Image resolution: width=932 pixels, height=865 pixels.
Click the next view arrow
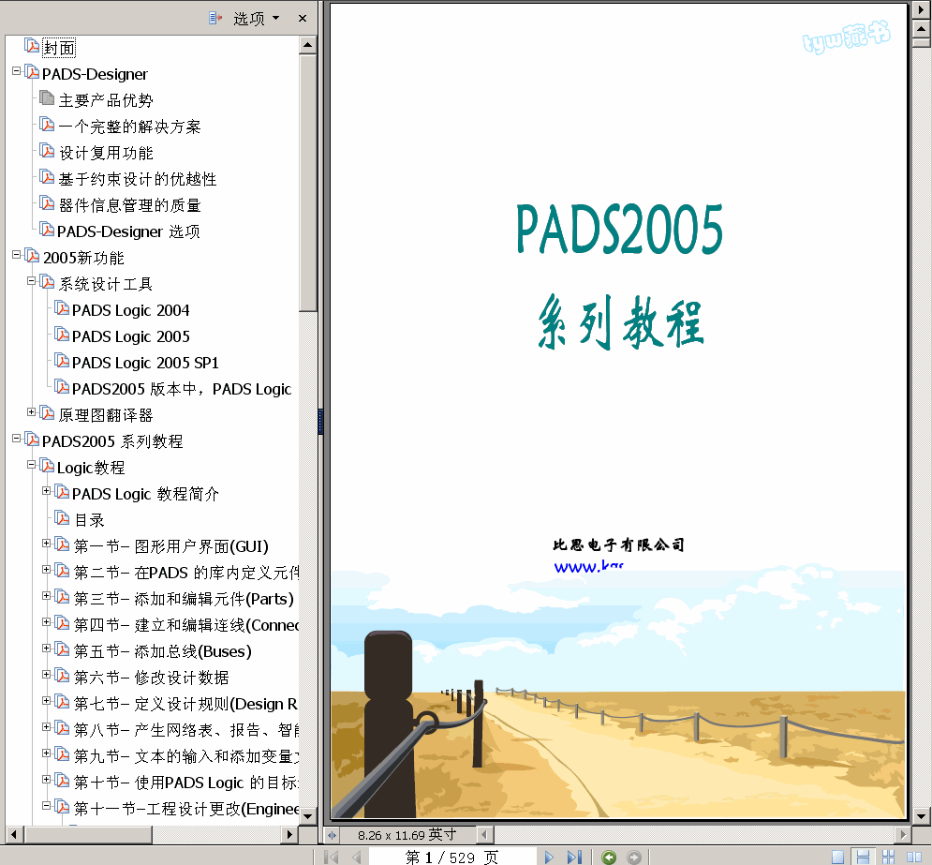634,857
